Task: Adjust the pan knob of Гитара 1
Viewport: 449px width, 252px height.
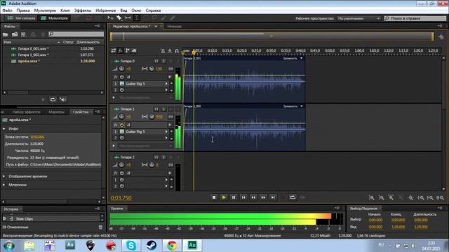Action: pos(152,117)
